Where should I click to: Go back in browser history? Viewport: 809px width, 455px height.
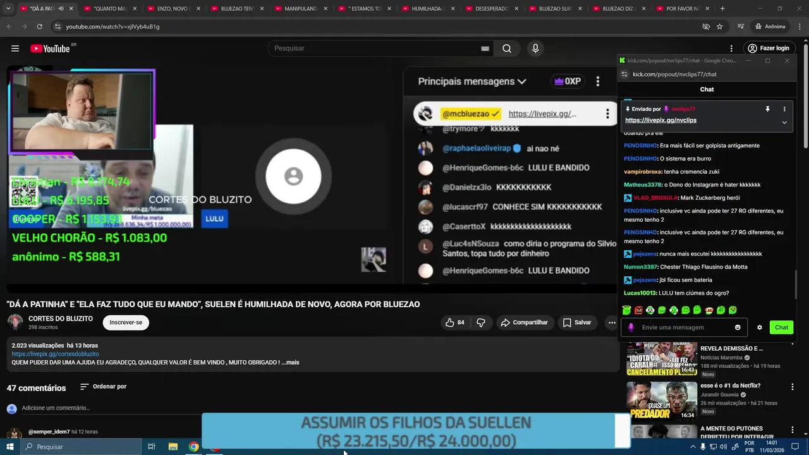click(9, 27)
